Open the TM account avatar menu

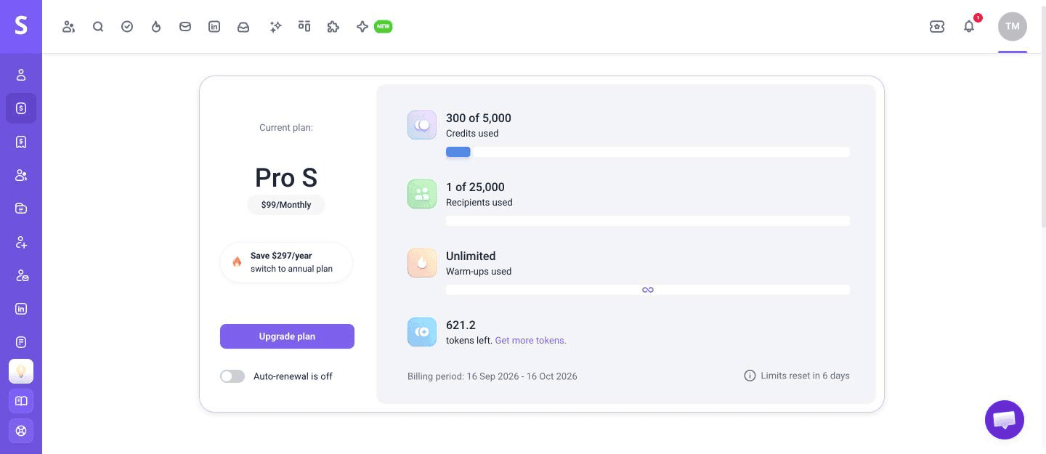1013,26
